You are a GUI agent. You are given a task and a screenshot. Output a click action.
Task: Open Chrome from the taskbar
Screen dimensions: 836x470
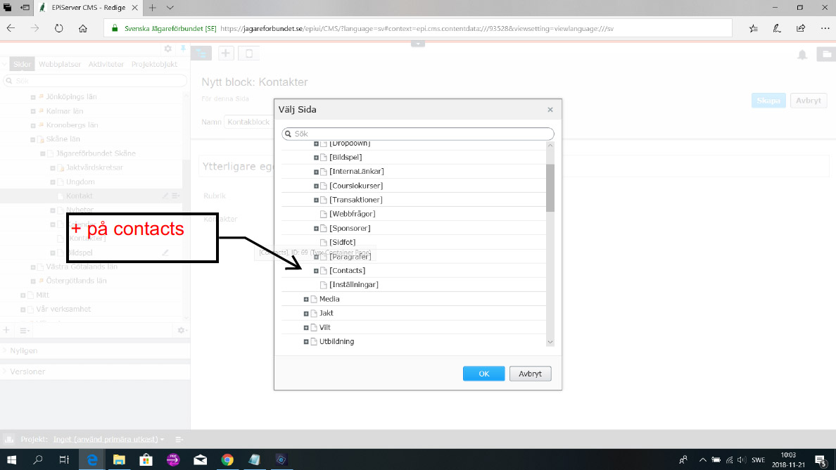pos(227,460)
